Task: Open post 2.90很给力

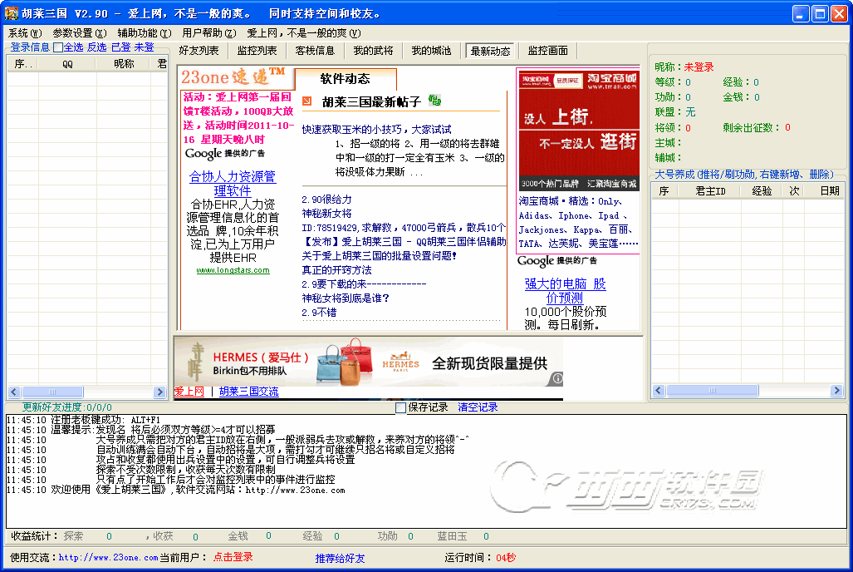Action: 326,200
